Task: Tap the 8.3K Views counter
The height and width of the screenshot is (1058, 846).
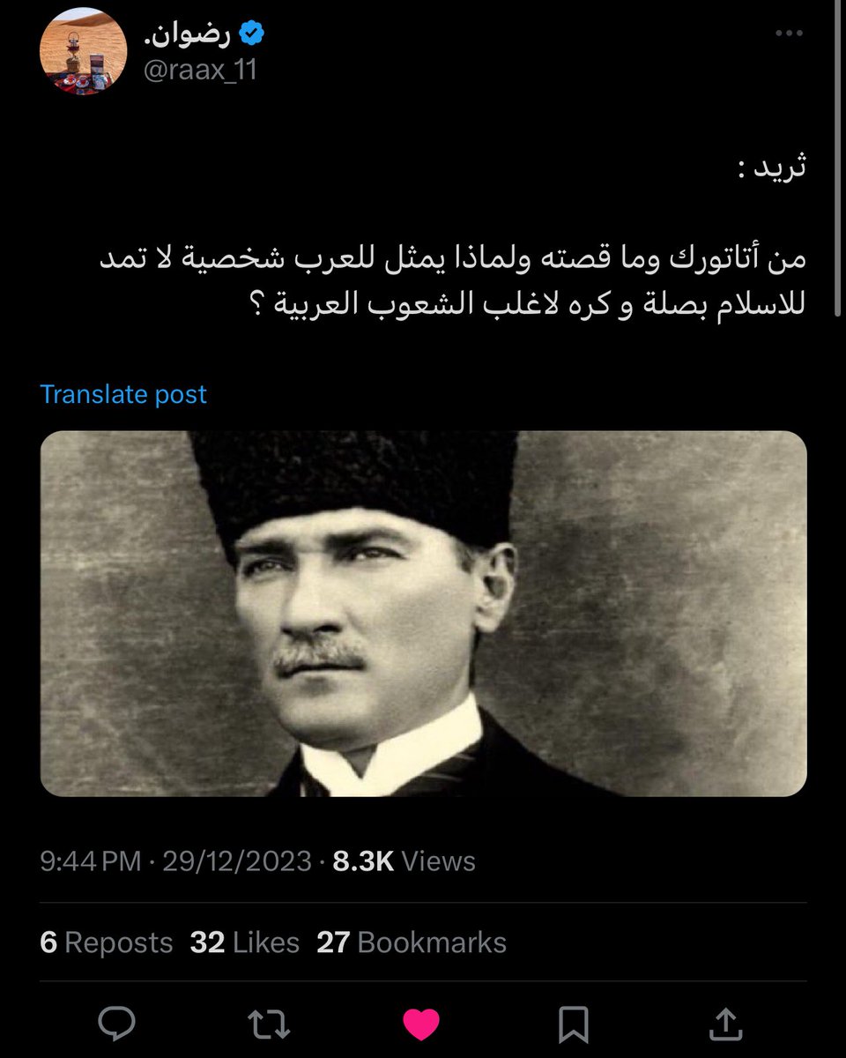Action: point(404,861)
